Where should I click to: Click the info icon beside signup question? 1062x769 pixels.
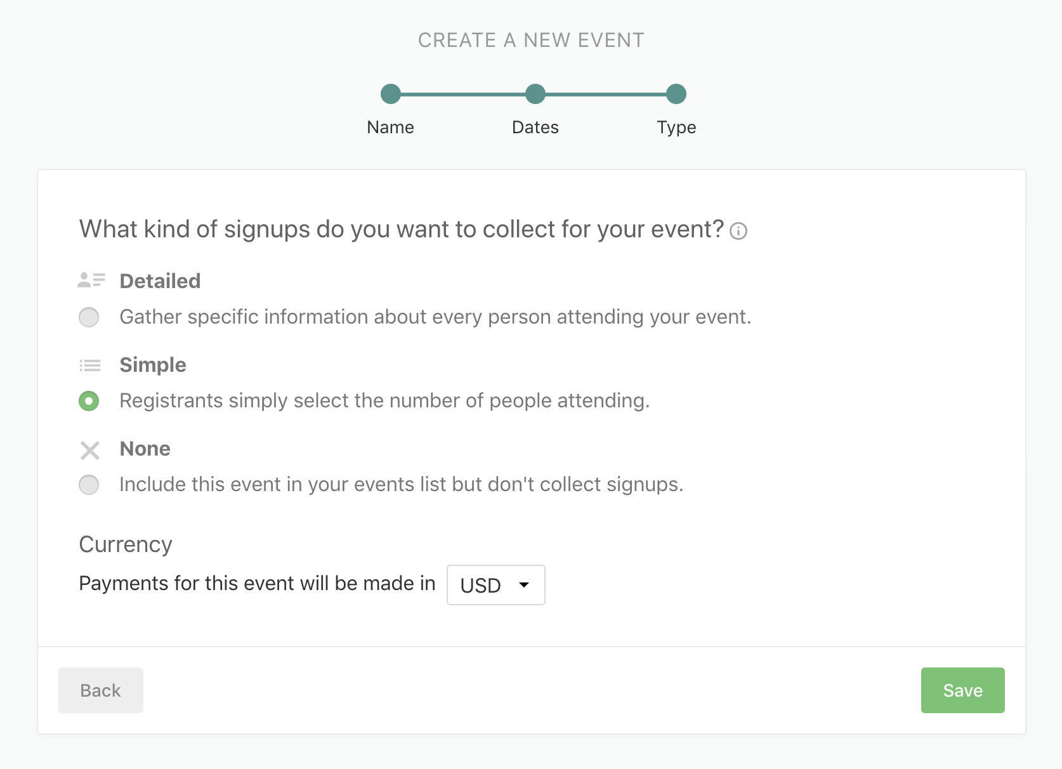point(738,231)
